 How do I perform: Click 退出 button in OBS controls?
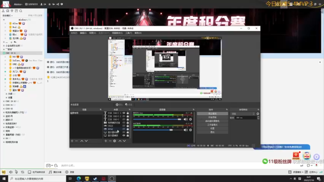(x=212, y=132)
